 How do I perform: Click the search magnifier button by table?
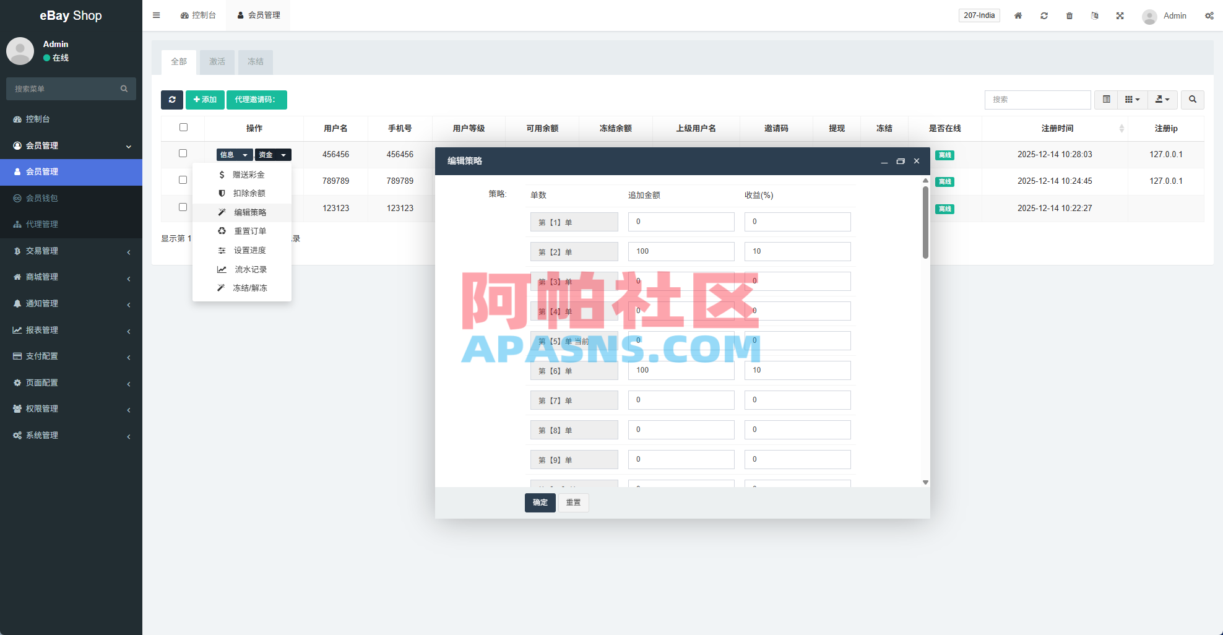pyautogui.click(x=1193, y=100)
